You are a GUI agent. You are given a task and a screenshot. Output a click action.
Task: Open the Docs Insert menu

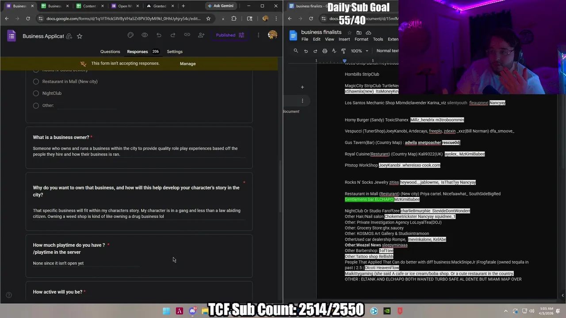pyautogui.click(x=344, y=39)
